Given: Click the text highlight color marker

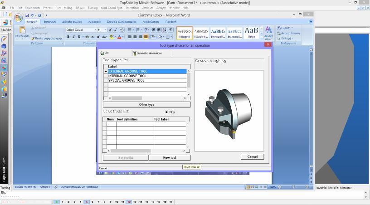Looking at the screenshot, I should pyautogui.click(x=112, y=37).
